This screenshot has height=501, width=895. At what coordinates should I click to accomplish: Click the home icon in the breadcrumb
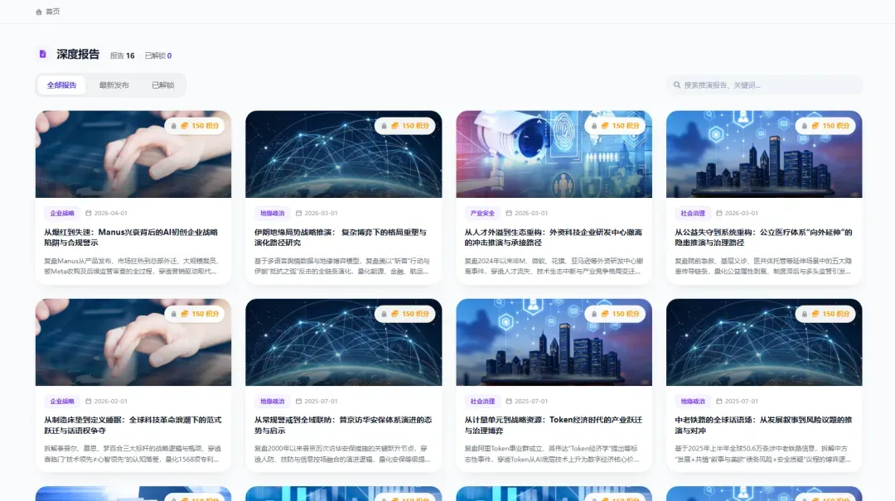(39, 12)
